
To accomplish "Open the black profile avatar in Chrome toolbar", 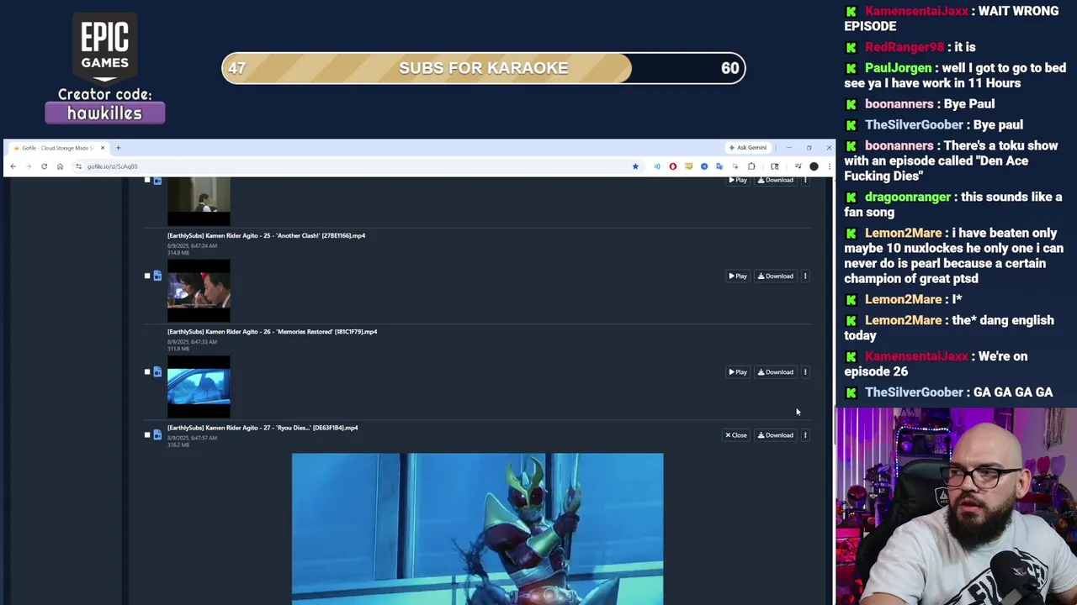I will 814,166.
